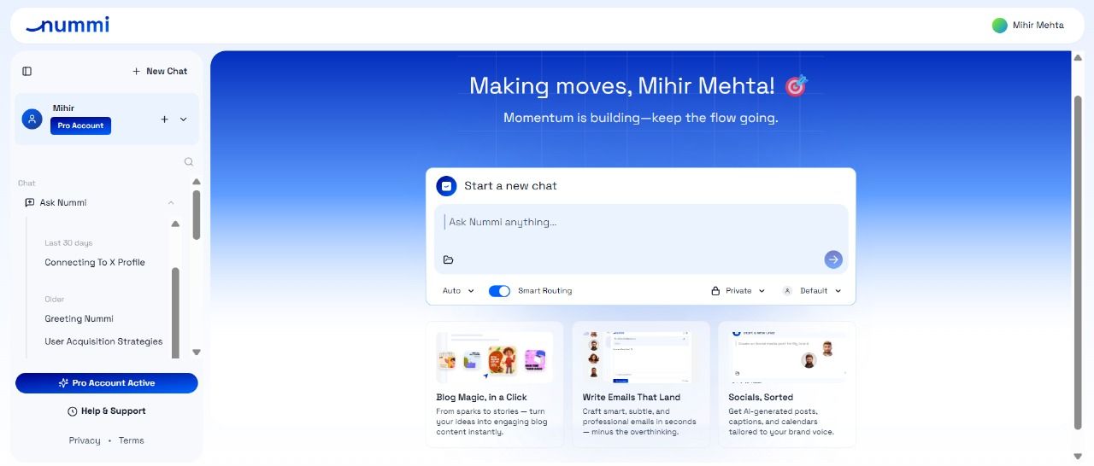Click Pro Account Active button
The width and height of the screenshot is (1094, 466).
click(107, 383)
